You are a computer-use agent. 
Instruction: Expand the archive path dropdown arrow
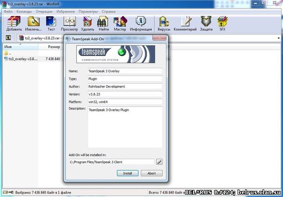pos(278,38)
